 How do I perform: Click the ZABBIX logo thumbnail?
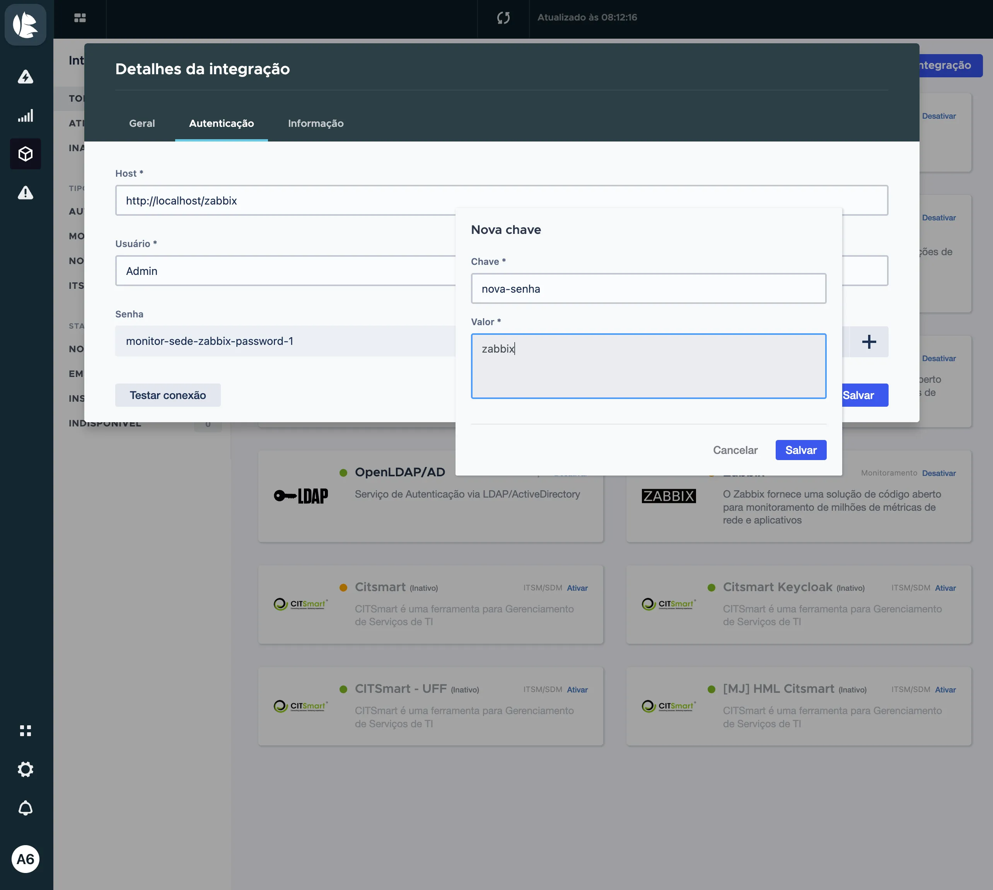coord(669,496)
